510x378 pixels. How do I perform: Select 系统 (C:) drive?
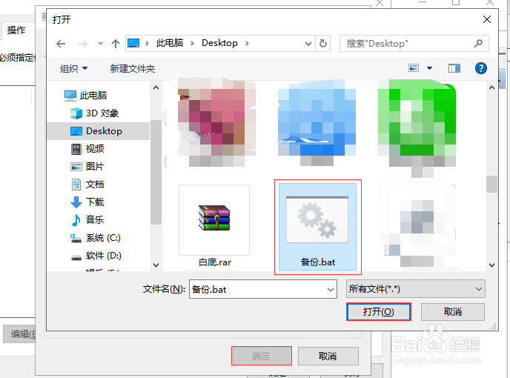[x=96, y=238]
